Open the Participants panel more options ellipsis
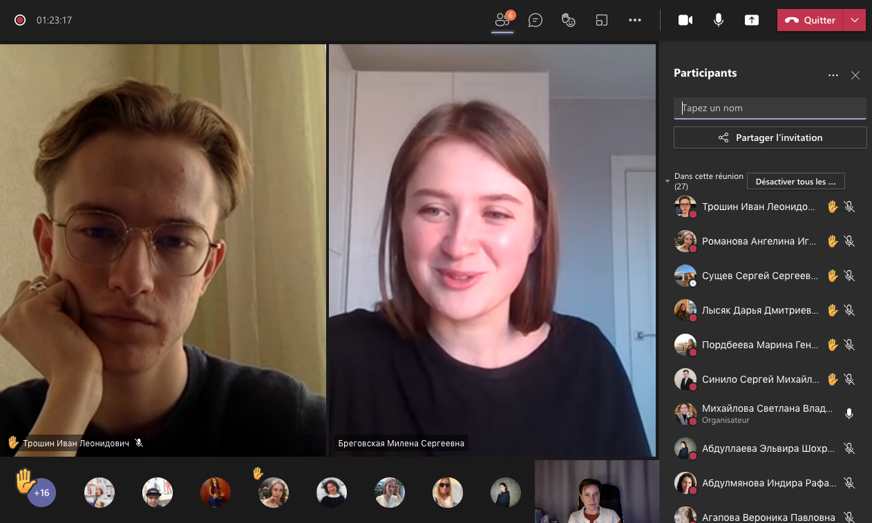The width and height of the screenshot is (872, 523). click(x=833, y=75)
